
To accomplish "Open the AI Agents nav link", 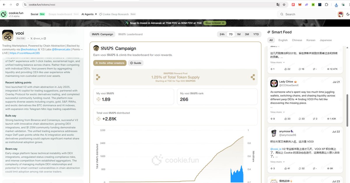I will (x=89, y=14).
